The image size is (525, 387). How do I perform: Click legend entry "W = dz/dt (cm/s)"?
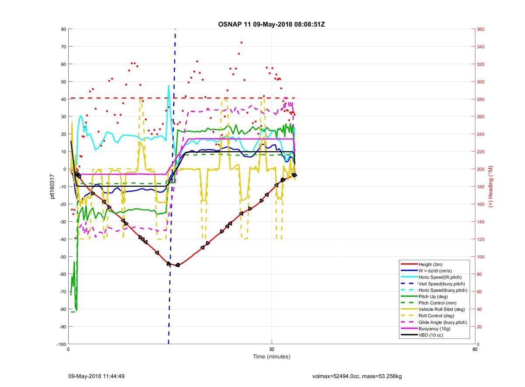[436, 271]
